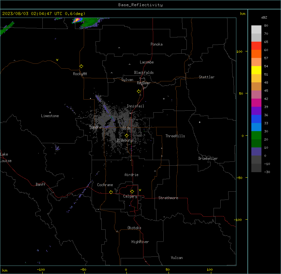Image resolution: width=281 pixels, height=274 pixels.
Task: Pick the purple swatch between 39 and 36 dBZ
Action: click(256, 111)
